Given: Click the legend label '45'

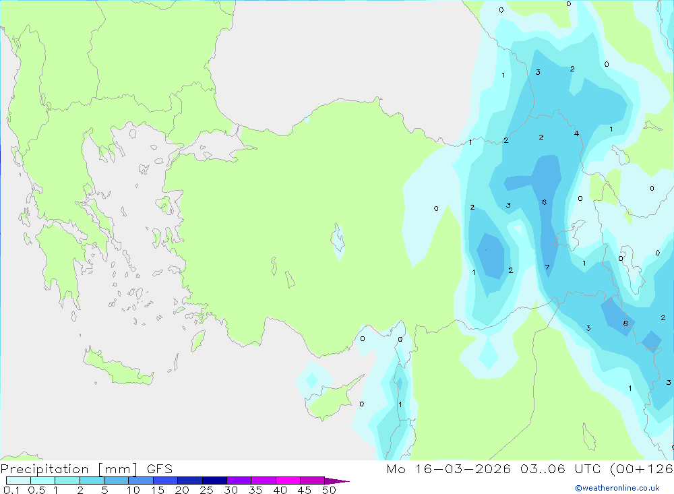Looking at the screenshot, I should 305,490.
